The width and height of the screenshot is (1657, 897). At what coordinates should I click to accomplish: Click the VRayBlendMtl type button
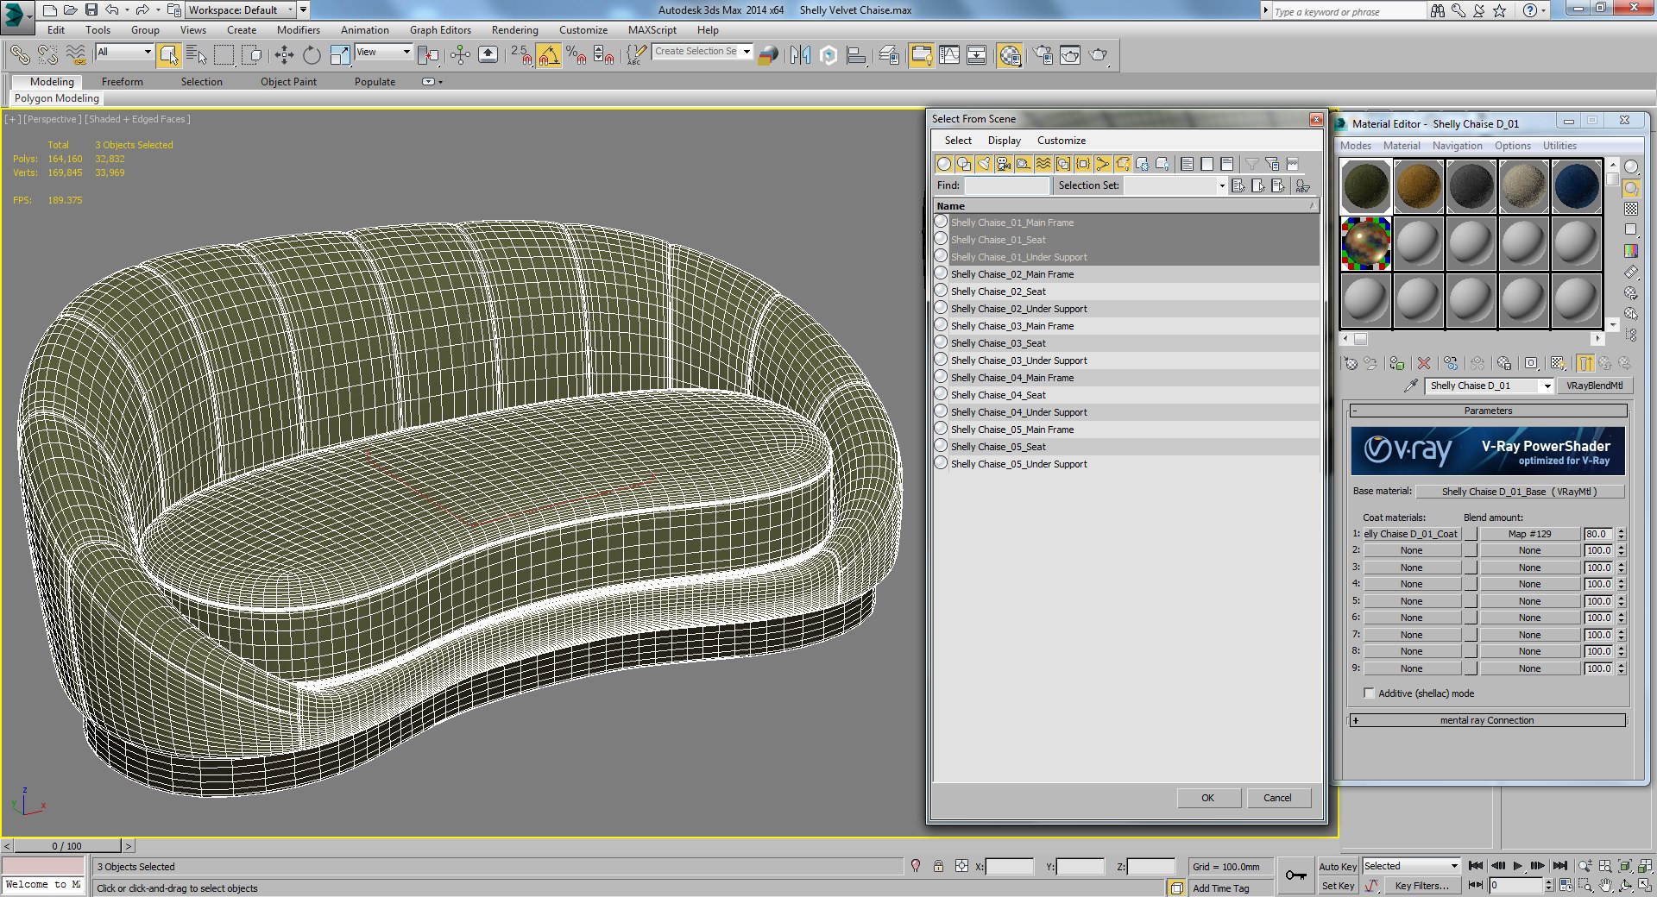[1594, 386]
